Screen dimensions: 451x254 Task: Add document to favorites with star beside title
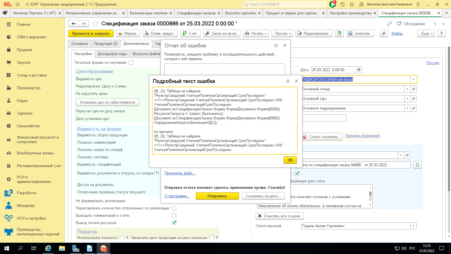96,23
